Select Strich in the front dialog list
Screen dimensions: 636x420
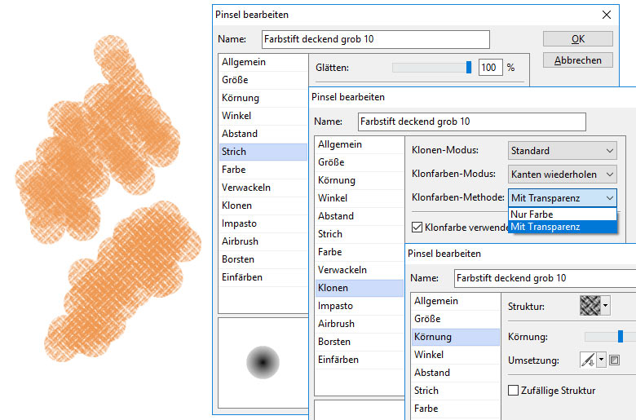(456, 391)
